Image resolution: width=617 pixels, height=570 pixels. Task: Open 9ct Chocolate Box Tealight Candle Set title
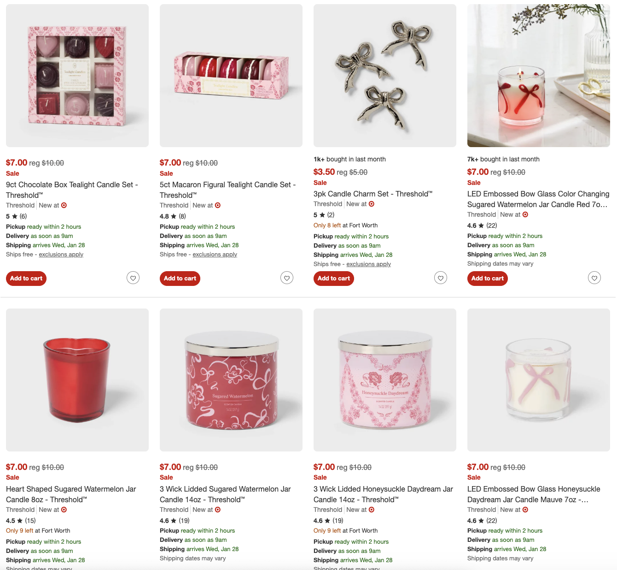72,190
